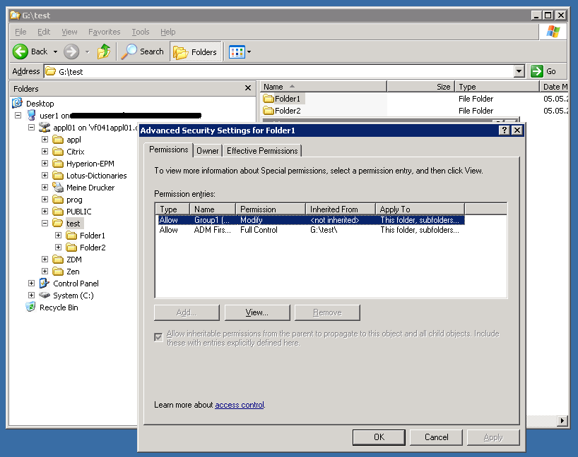This screenshot has height=457, width=578.
Task: Collapse the user1 computer node
Action: coord(18,116)
